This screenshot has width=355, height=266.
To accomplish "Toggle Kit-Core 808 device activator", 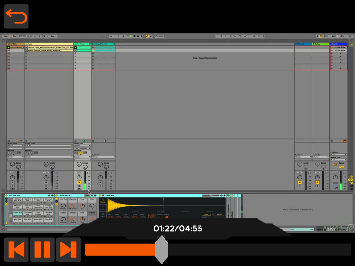I will click(6, 195).
